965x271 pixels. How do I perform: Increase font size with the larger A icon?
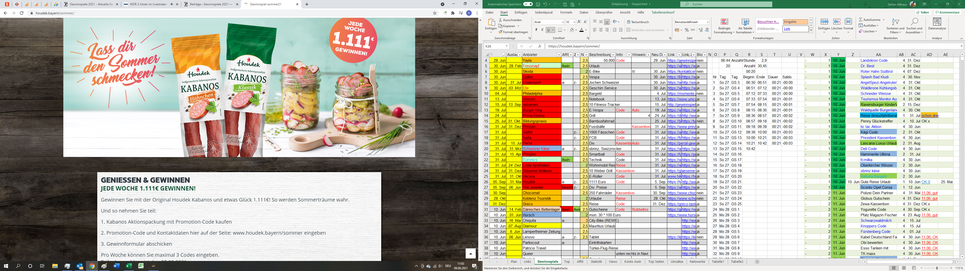click(x=580, y=22)
